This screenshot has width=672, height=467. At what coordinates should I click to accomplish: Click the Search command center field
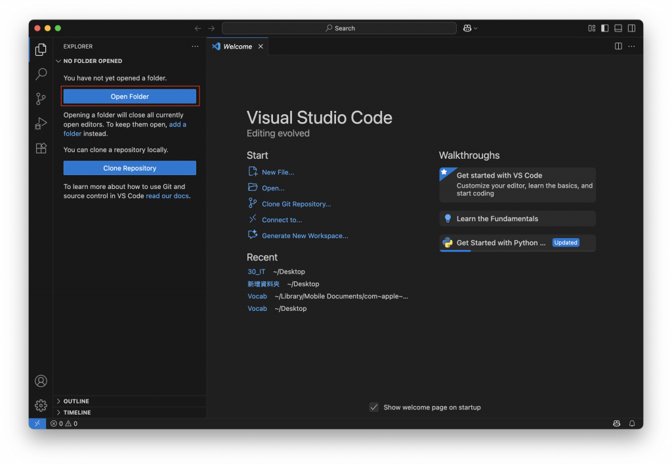tap(339, 28)
